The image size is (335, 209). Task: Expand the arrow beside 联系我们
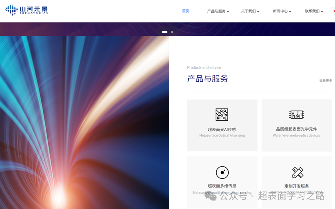tap(322, 11)
